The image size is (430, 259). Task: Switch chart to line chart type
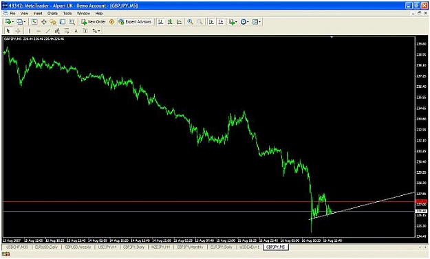coord(180,22)
